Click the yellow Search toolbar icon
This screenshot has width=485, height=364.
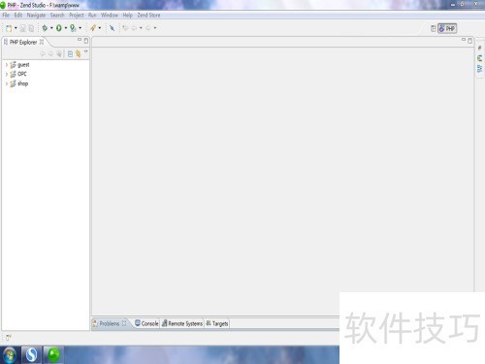click(93, 28)
